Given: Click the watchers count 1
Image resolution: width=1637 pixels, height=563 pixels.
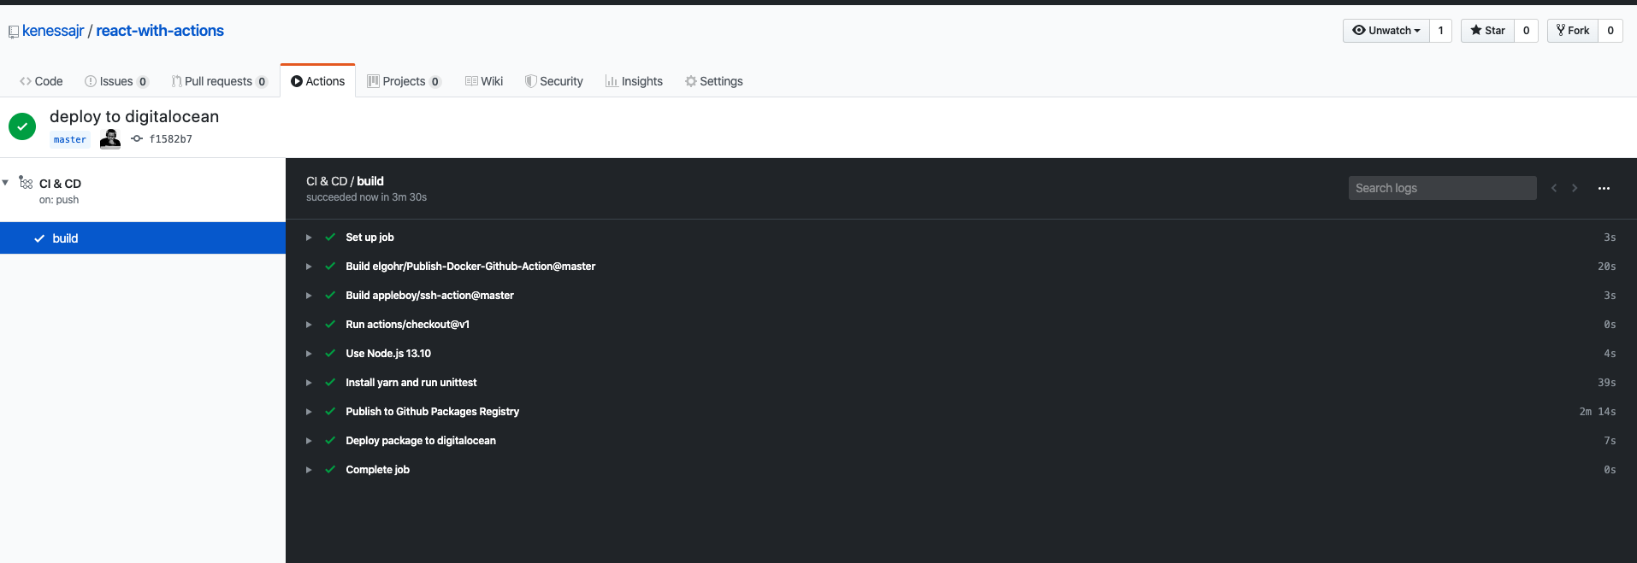Looking at the screenshot, I should pos(1440,31).
